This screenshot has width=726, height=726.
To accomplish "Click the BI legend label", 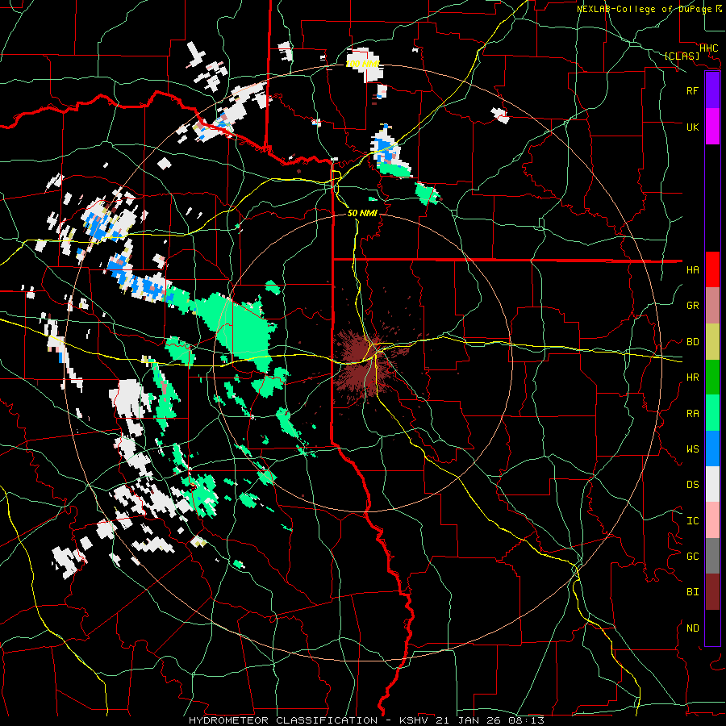I will tap(692, 592).
